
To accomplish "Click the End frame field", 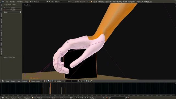I will 57,98.
